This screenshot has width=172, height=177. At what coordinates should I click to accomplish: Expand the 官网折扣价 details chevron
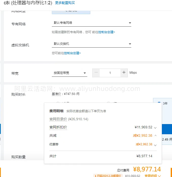155,128
